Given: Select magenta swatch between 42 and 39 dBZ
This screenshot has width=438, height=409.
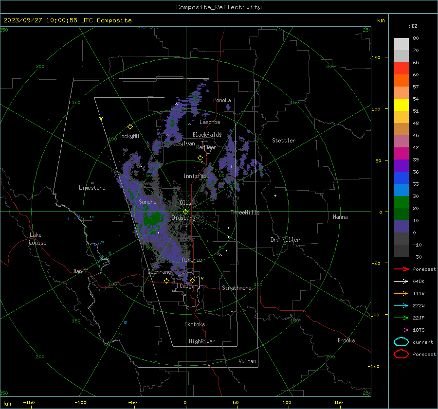Looking at the screenshot, I should (x=401, y=153).
